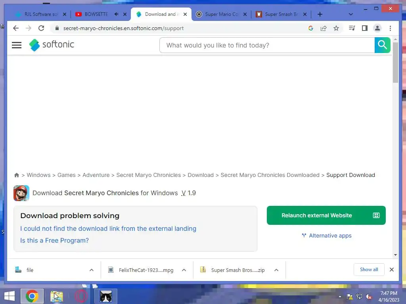Expand options for Super Smash Bros zip

[x=276, y=270]
